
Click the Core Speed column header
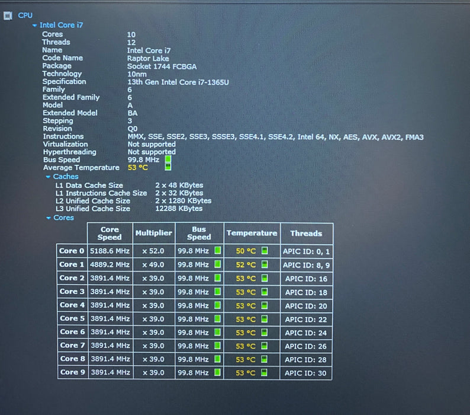point(110,234)
